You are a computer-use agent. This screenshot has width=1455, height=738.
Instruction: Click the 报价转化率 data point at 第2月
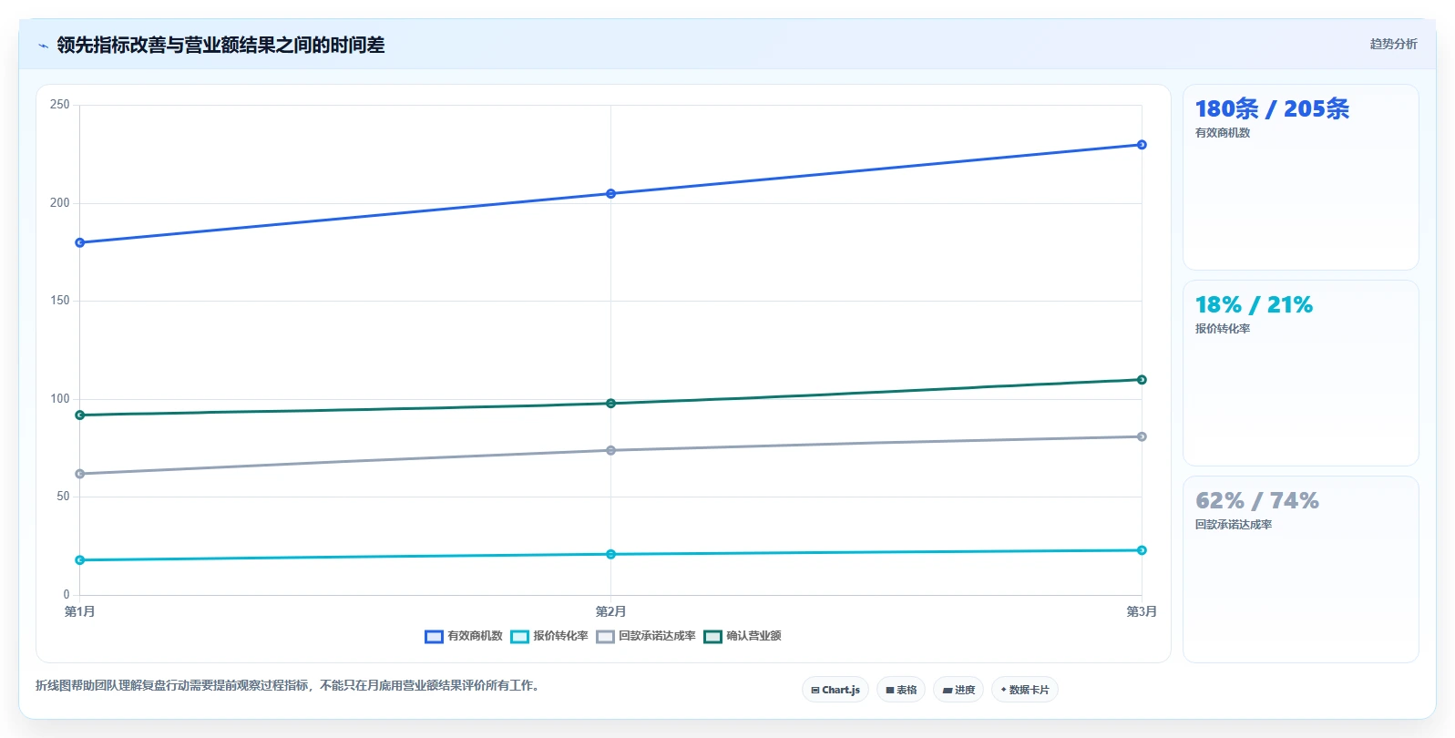pyautogui.click(x=610, y=554)
